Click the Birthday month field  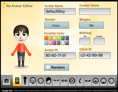pyautogui.click(x=99, y=41)
